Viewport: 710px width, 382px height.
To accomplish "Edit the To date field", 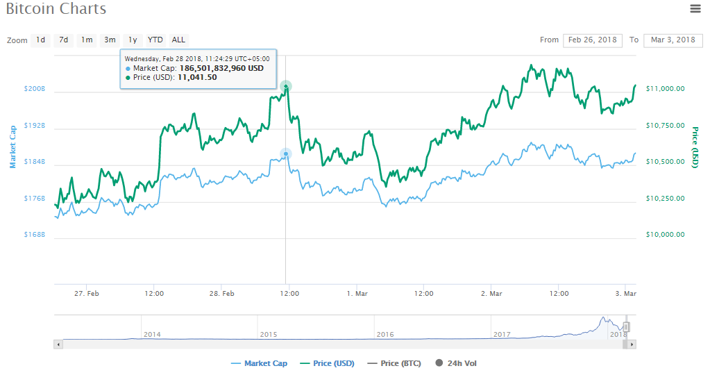I will [673, 40].
